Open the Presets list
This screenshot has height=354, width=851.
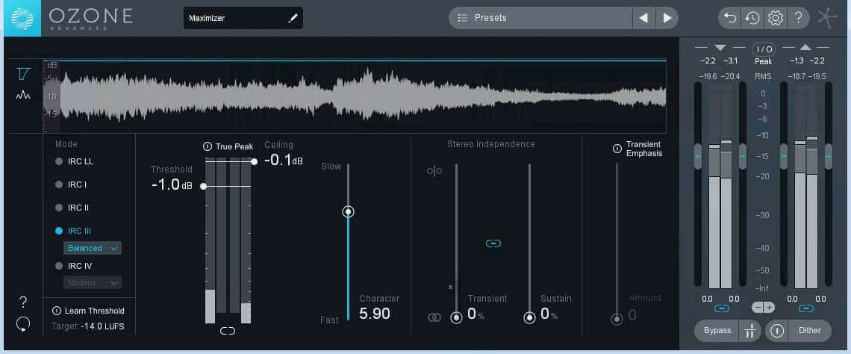[x=540, y=18]
